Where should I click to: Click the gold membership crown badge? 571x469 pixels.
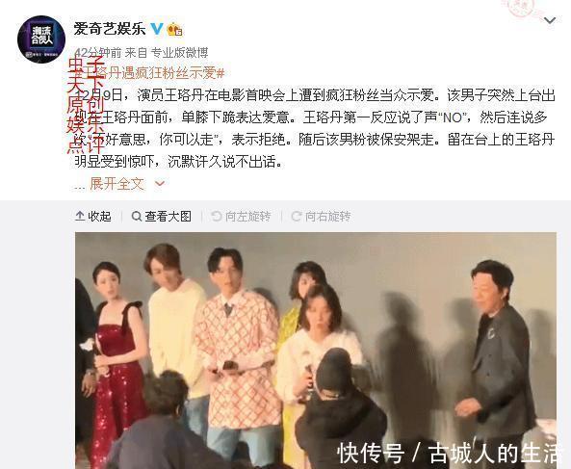pos(175,29)
